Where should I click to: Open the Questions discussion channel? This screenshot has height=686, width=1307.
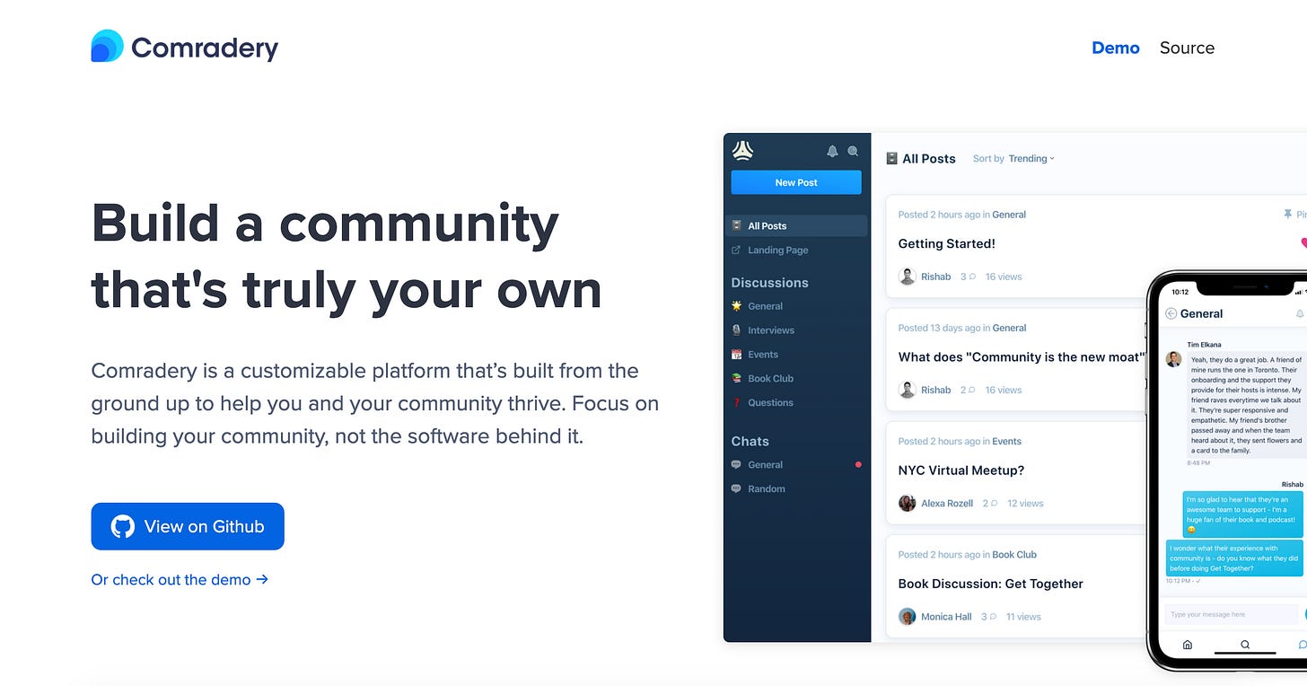coord(770,403)
